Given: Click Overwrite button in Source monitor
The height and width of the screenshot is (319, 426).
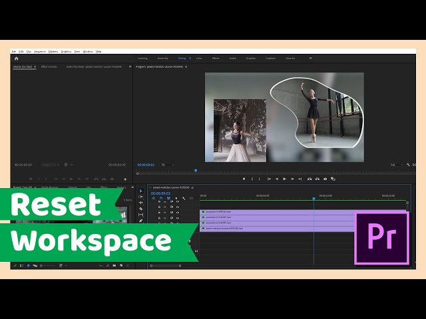Looking at the screenshot, I should click(x=104, y=179).
